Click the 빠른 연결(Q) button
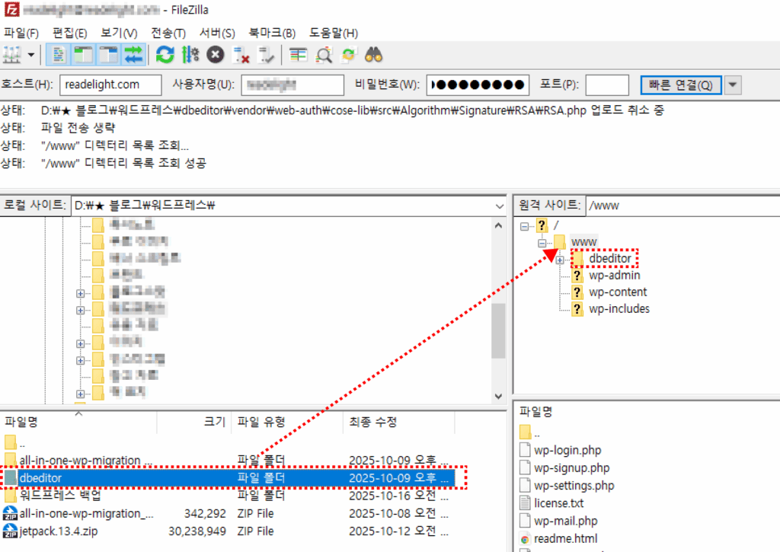Screen dimensions: 780x552 coord(681,85)
